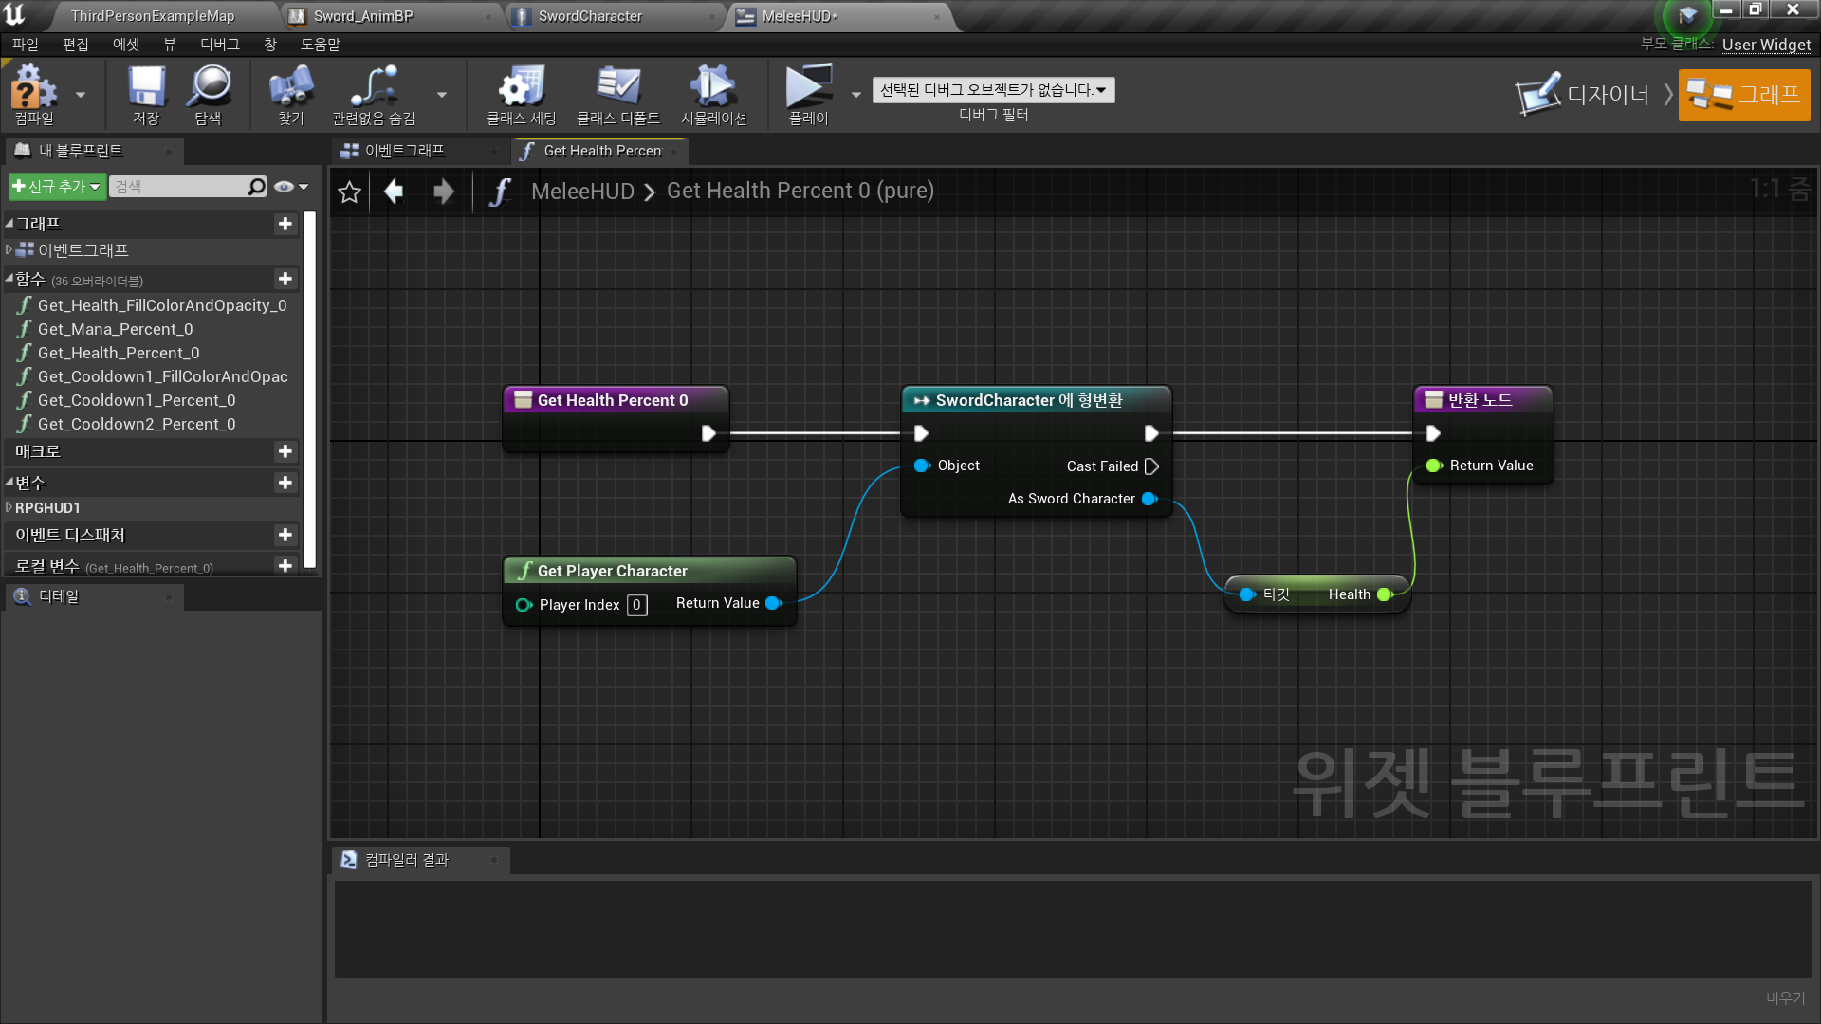Expand the 이벤트그래프 tree item
The height and width of the screenshot is (1024, 1821).
pos(9,249)
